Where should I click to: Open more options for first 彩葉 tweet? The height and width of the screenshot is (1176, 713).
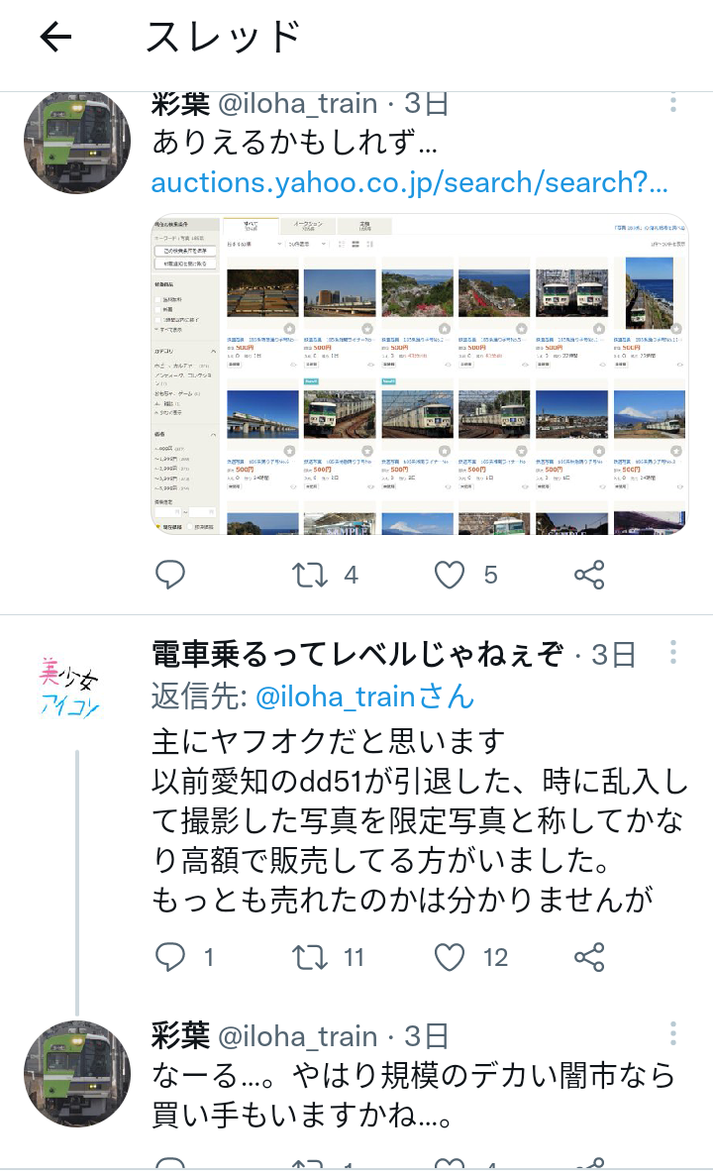(x=672, y=102)
